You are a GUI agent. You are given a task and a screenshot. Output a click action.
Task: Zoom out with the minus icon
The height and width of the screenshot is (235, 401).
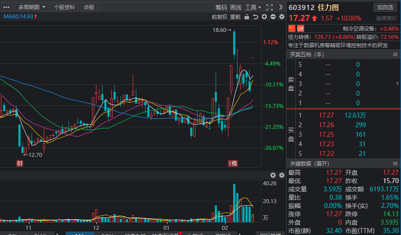pyautogui.click(x=273, y=17)
